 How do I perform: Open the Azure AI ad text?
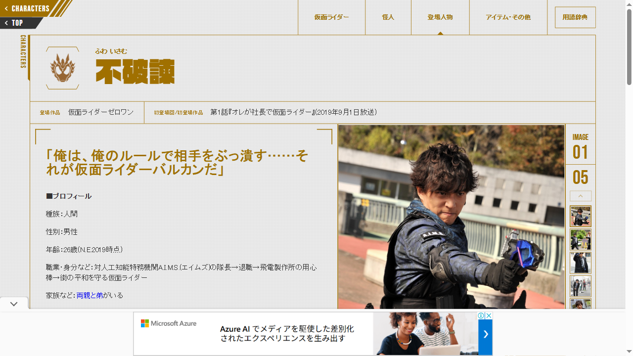click(287, 334)
